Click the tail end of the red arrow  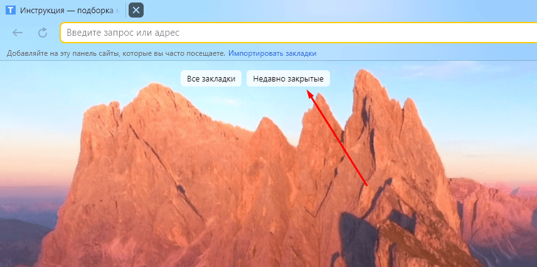366,185
